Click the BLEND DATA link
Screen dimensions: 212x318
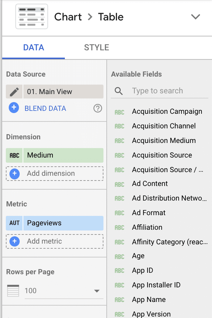[46, 109]
